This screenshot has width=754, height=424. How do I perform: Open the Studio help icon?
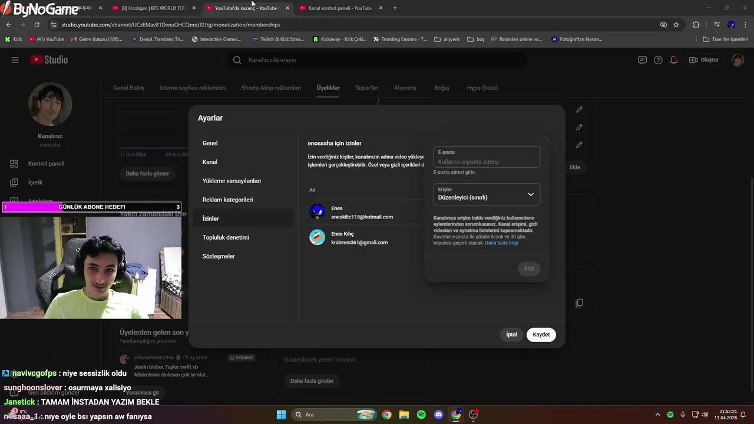tap(658, 60)
